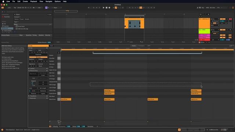Screen dimensions: 235x132
Task: Start playback with the Play button
Action: [x=104, y=8]
